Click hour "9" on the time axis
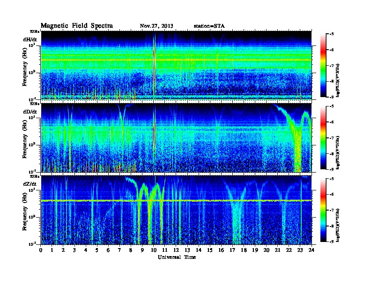Image resolution: width=371 pixels, height=287 pixels. point(142,250)
